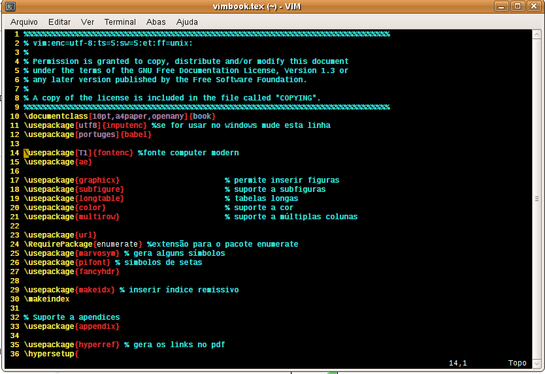The height and width of the screenshot is (374, 545).
Task: Open the Editar menu
Action: pyautogui.click(x=59, y=22)
